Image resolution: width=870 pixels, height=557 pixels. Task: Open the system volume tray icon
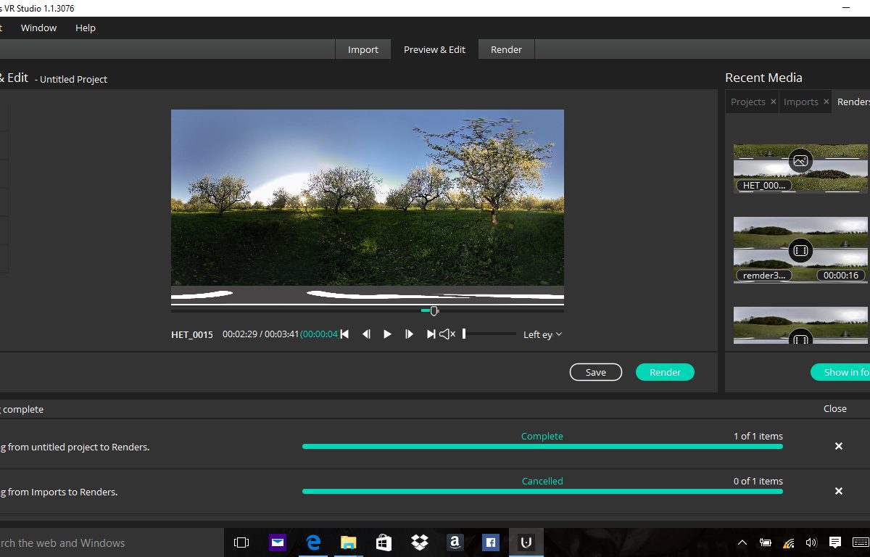click(x=811, y=542)
